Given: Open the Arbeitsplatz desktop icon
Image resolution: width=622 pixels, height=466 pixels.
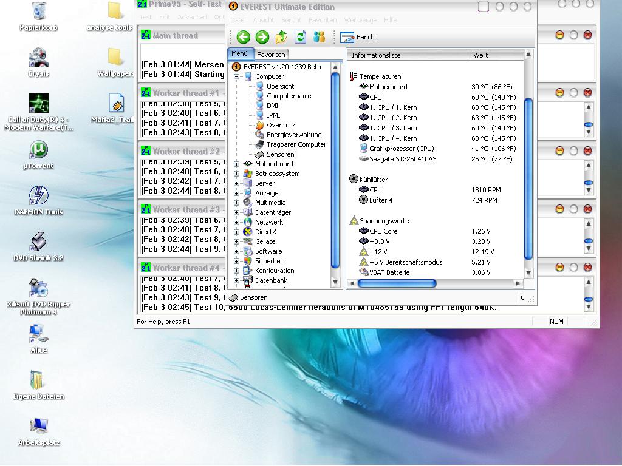Looking at the screenshot, I should click(x=38, y=431).
